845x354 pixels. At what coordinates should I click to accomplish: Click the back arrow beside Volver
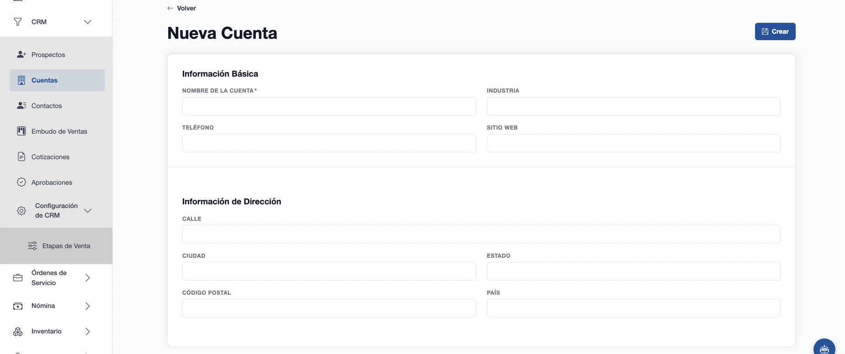pos(170,8)
